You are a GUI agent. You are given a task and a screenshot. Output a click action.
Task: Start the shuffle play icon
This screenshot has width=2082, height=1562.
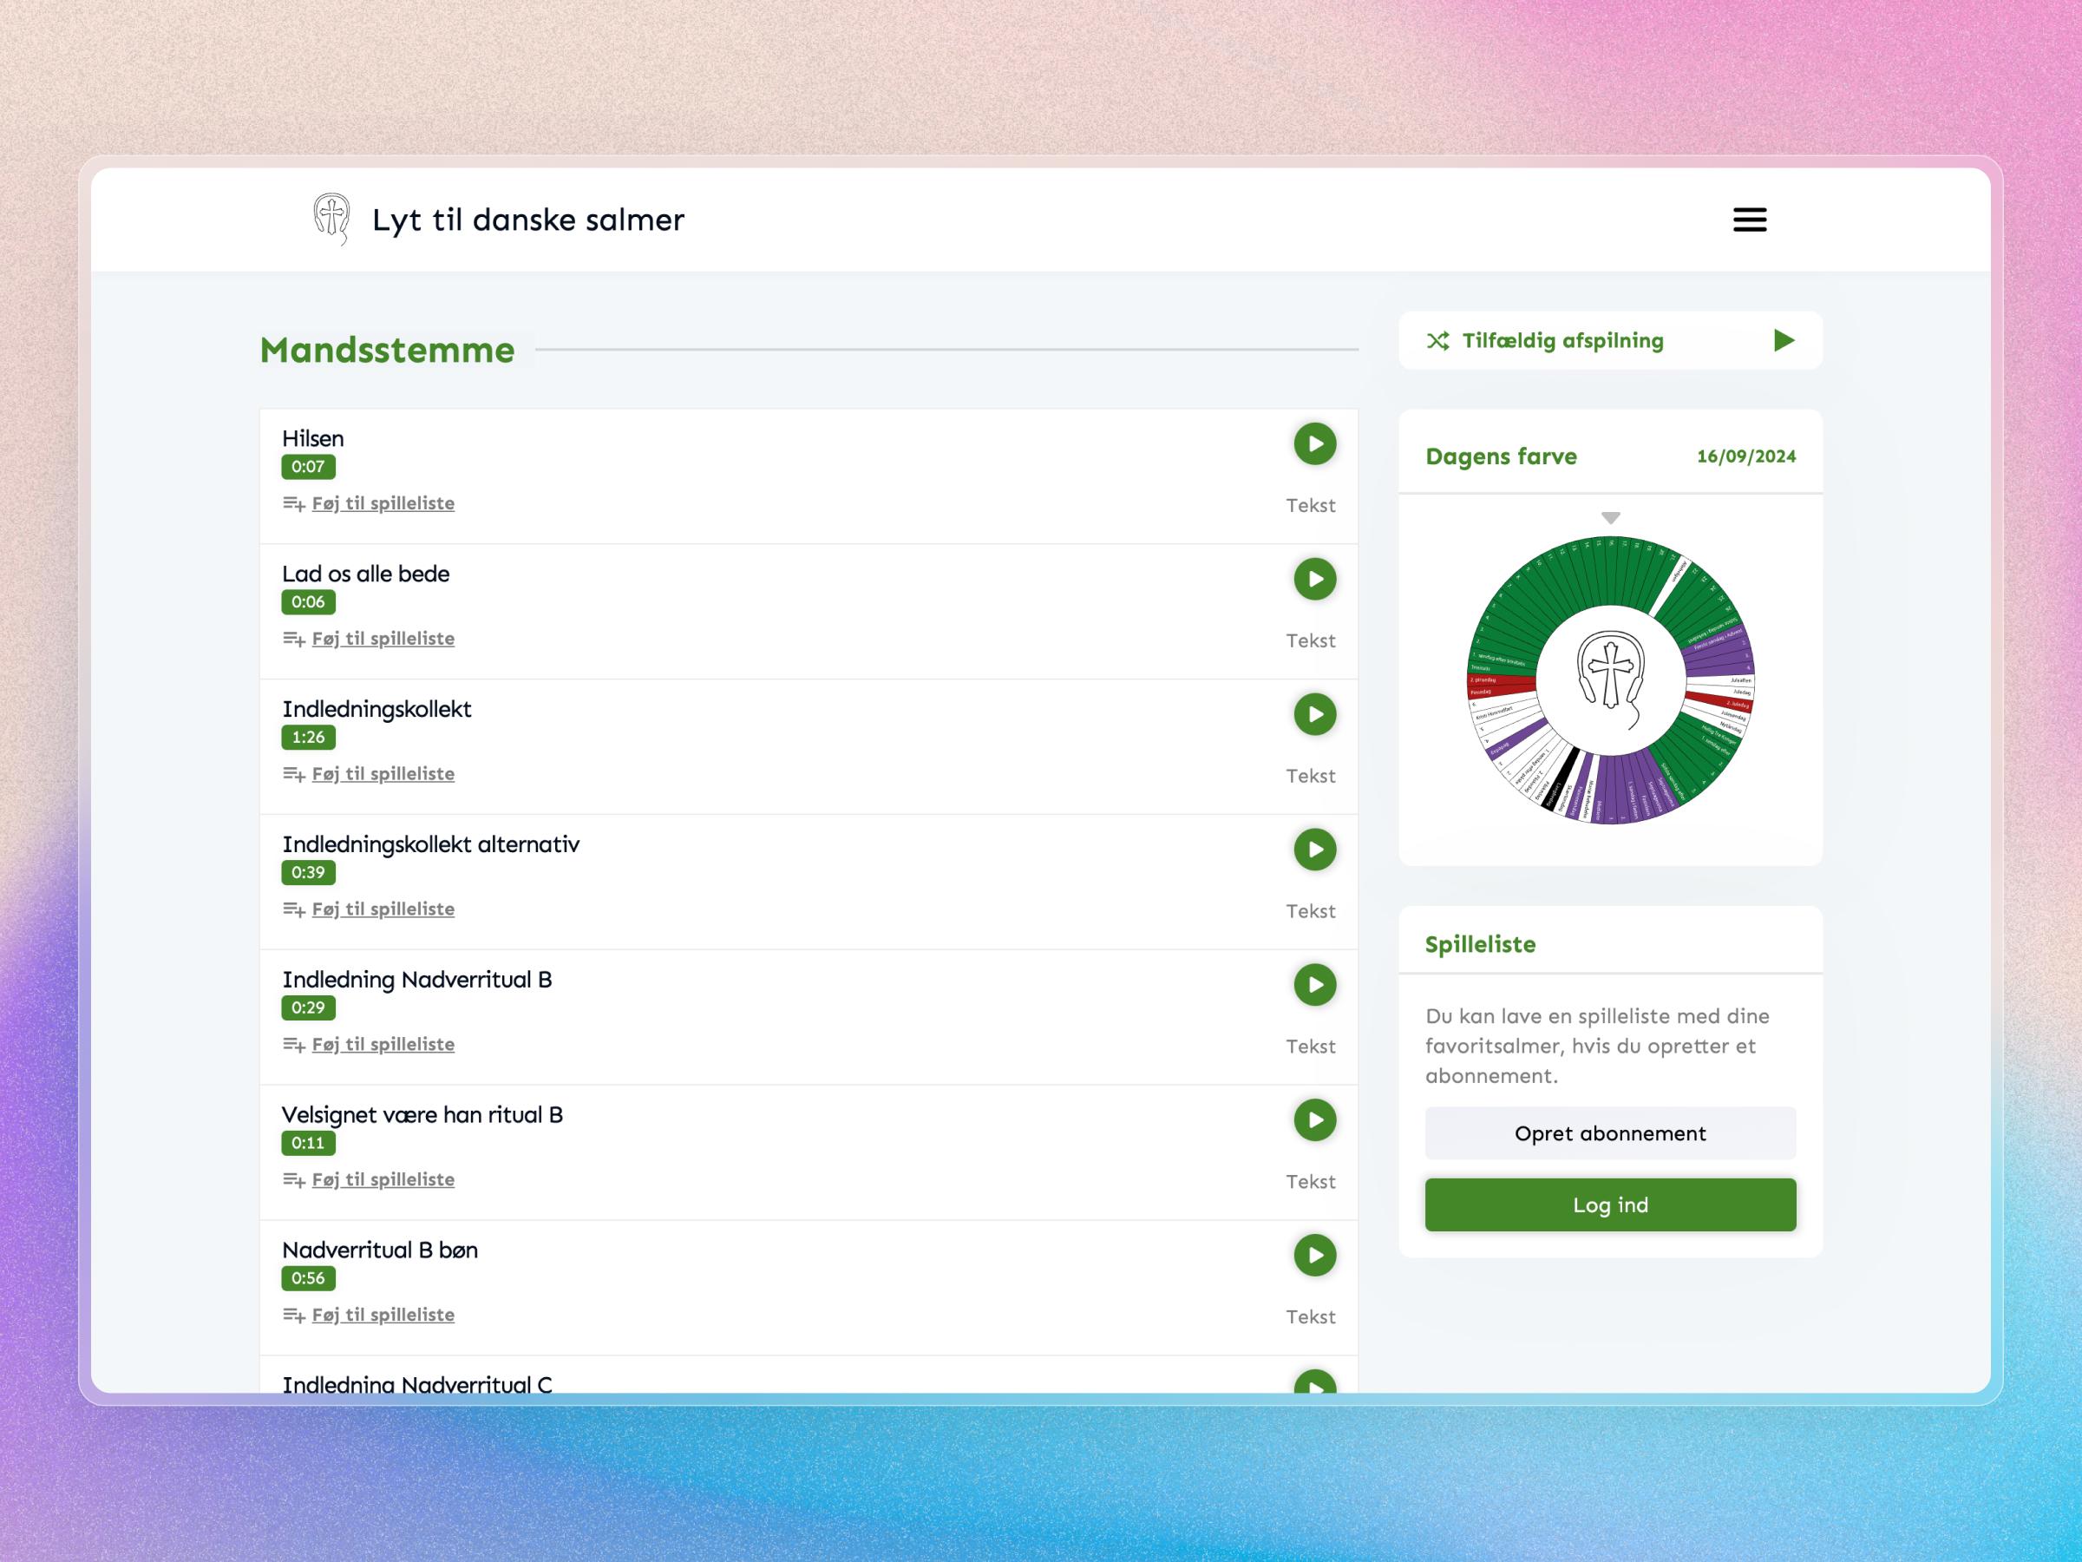click(1437, 341)
